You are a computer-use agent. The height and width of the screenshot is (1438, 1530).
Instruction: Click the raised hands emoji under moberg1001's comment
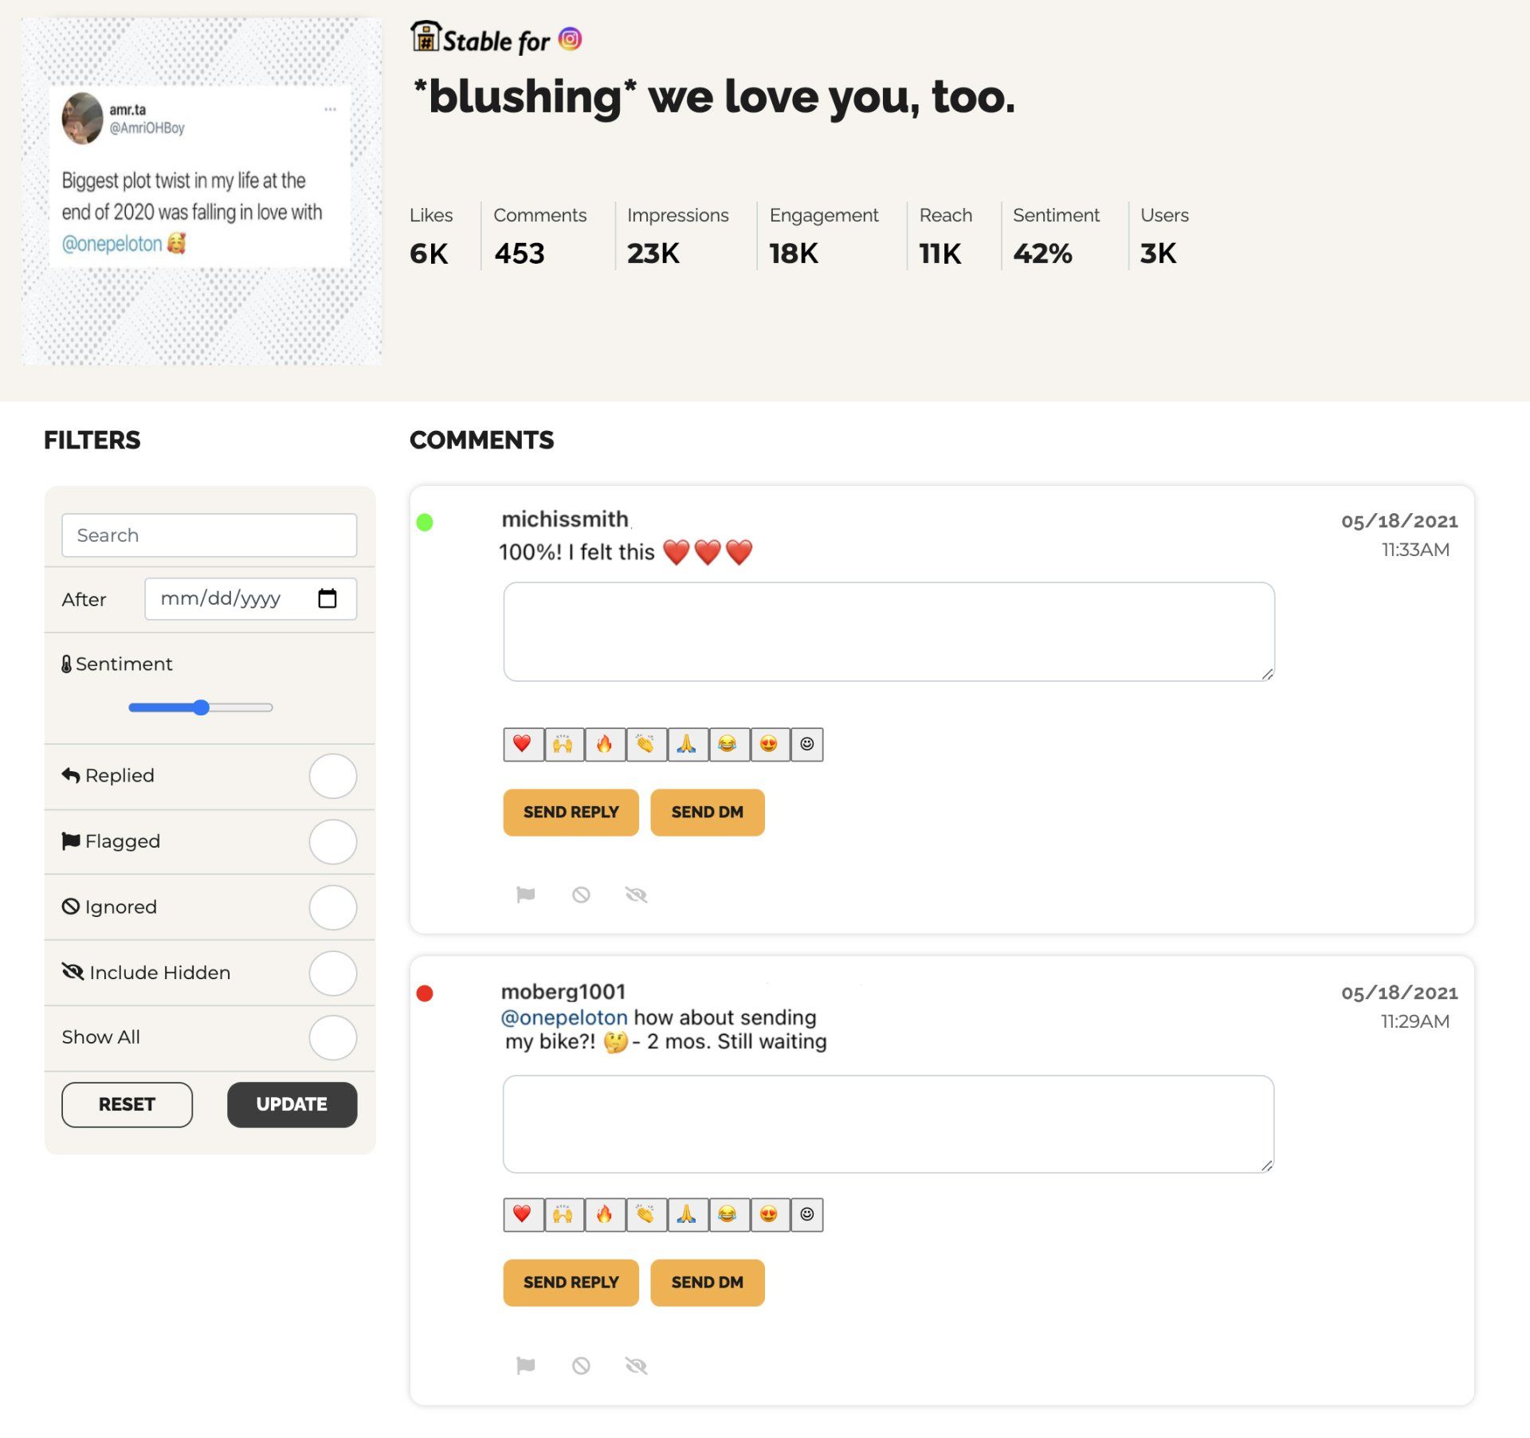563,1215
